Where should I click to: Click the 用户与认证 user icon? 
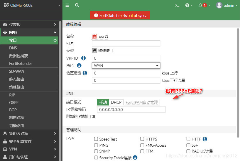(5, 157)
